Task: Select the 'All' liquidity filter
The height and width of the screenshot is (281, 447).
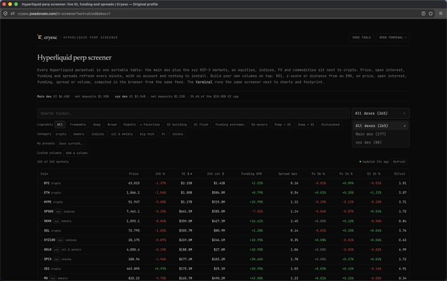Action: click(60, 124)
